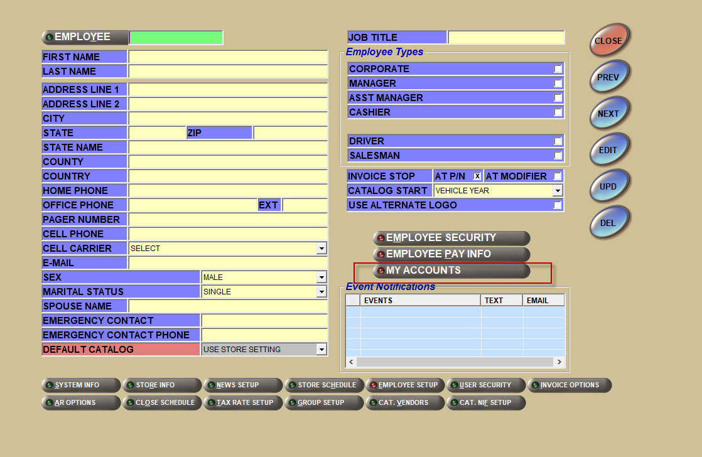
Task: Toggle the Invoice Stop At P/N checkbox
Action: (x=477, y=176)
